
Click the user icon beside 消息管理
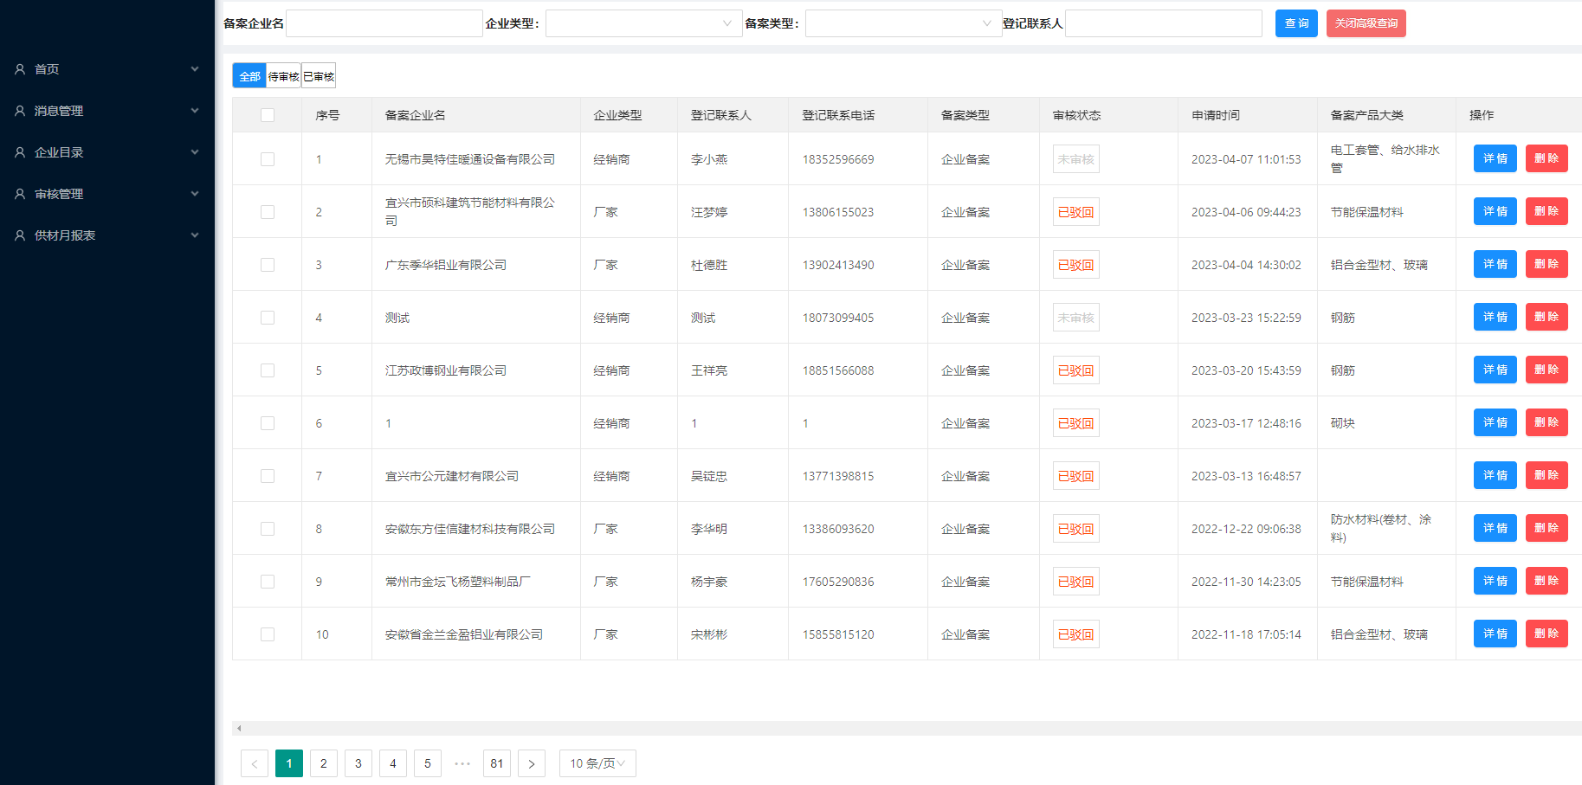click(20, 111)
